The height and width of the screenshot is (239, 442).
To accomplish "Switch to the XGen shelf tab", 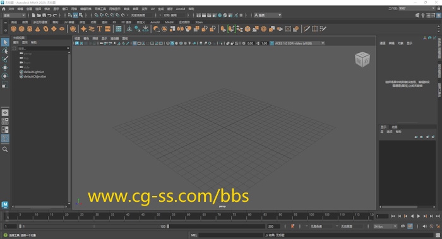I will pos(199,22).
